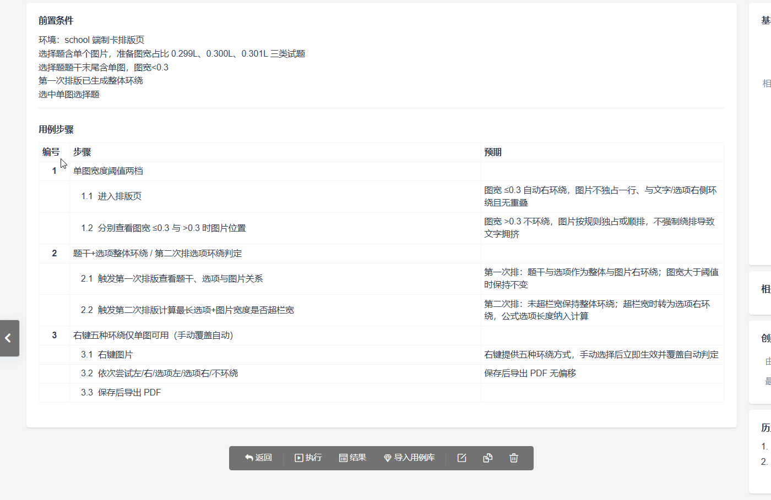Click 导入用例库 in bottom toolbar
The height and width of the screenshot is (500, 771).
coord(409,458)
